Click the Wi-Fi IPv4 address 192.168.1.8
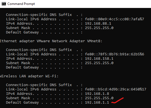Screen dimensions: 151x108 point(97,94)
